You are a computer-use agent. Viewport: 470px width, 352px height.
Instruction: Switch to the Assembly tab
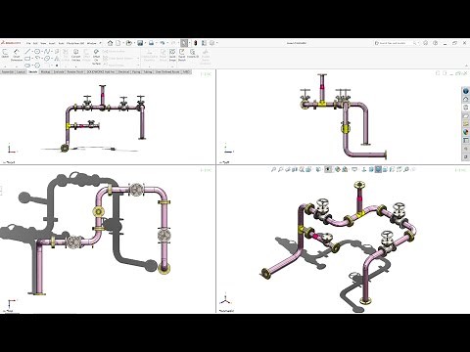pos(8,71)
